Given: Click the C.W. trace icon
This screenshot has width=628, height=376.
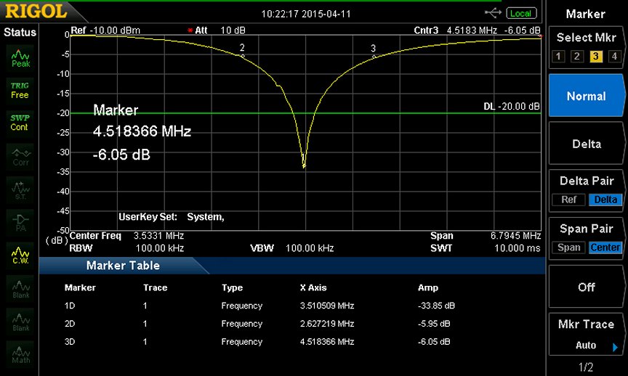Looking at the screenshot, I should pos(20,255).
